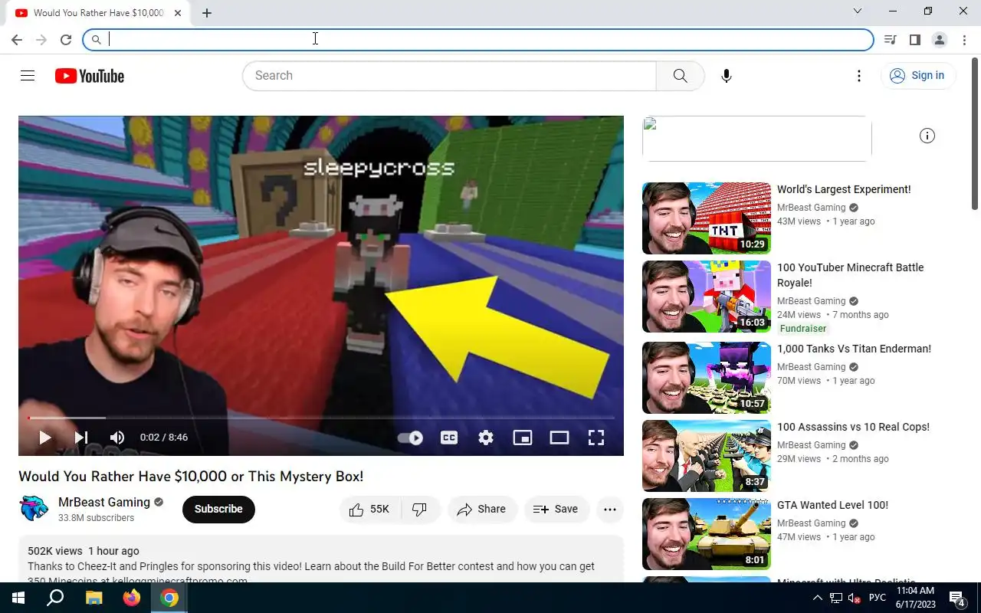Expand the video description box
This screenshot has height=613, width=981.
click(x=321, y=559)
